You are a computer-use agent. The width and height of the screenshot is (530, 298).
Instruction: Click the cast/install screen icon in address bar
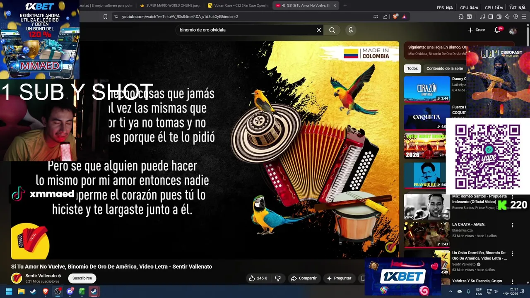pyautogui.click(x=376, y=17)
